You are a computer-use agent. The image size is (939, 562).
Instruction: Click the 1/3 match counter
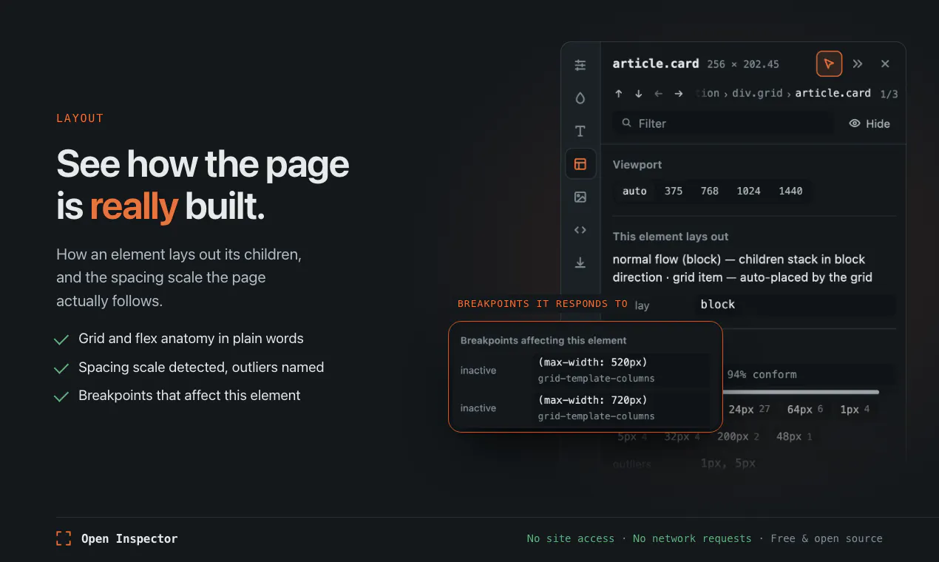click(x=889, y=94)
